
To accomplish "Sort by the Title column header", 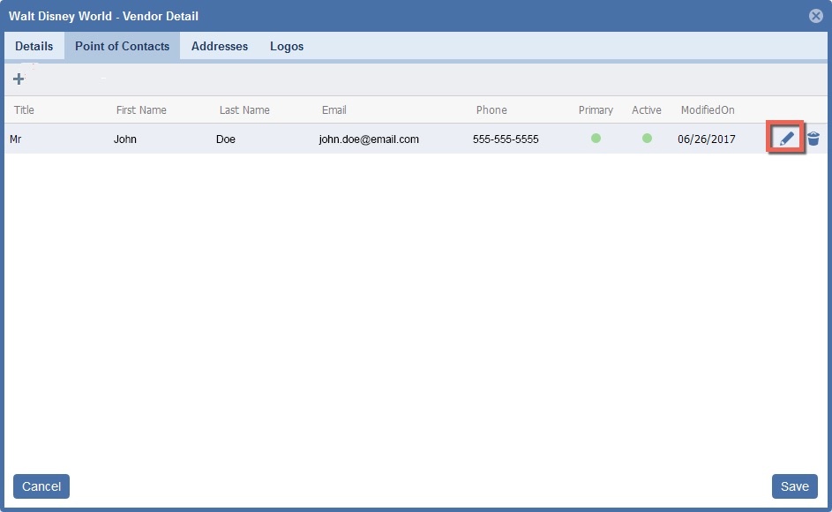I will click(x=25, y=110).
